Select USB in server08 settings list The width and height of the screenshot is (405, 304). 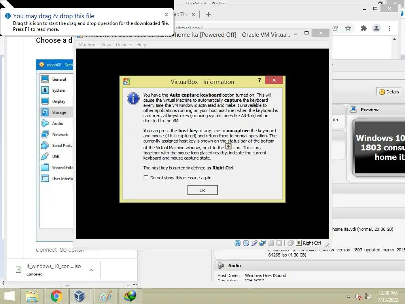pos(56,156)
